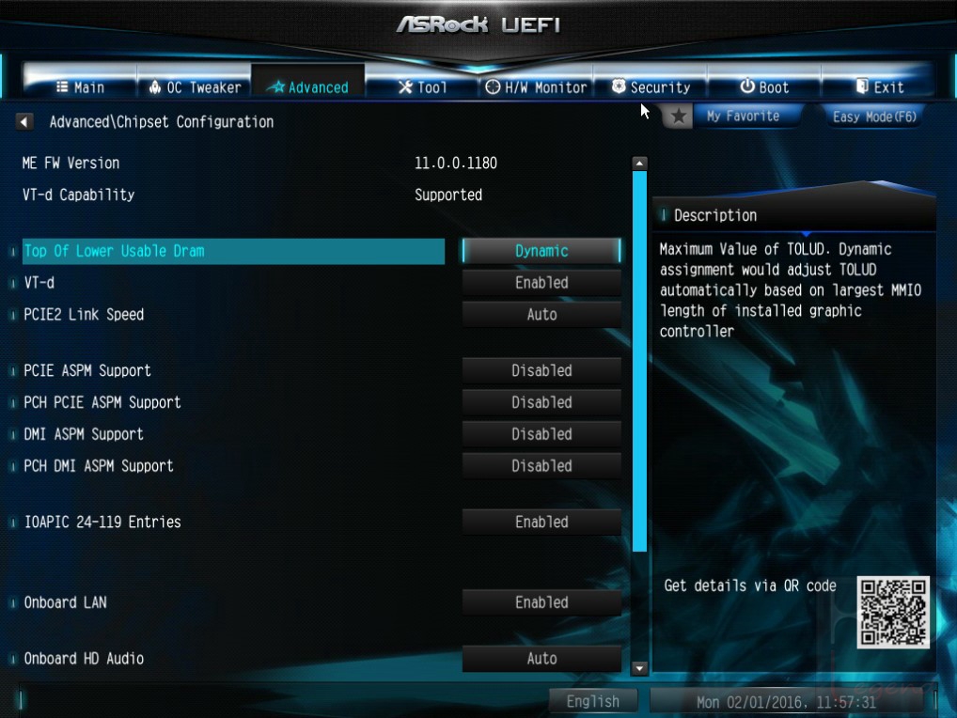This screenshot has width=957, height=718.
Task: Click the QR code image for details
Action: (x=893, y=612)
